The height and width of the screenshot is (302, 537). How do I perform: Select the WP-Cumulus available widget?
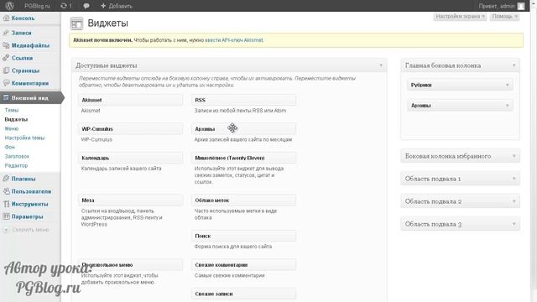(x=130, y=129)
